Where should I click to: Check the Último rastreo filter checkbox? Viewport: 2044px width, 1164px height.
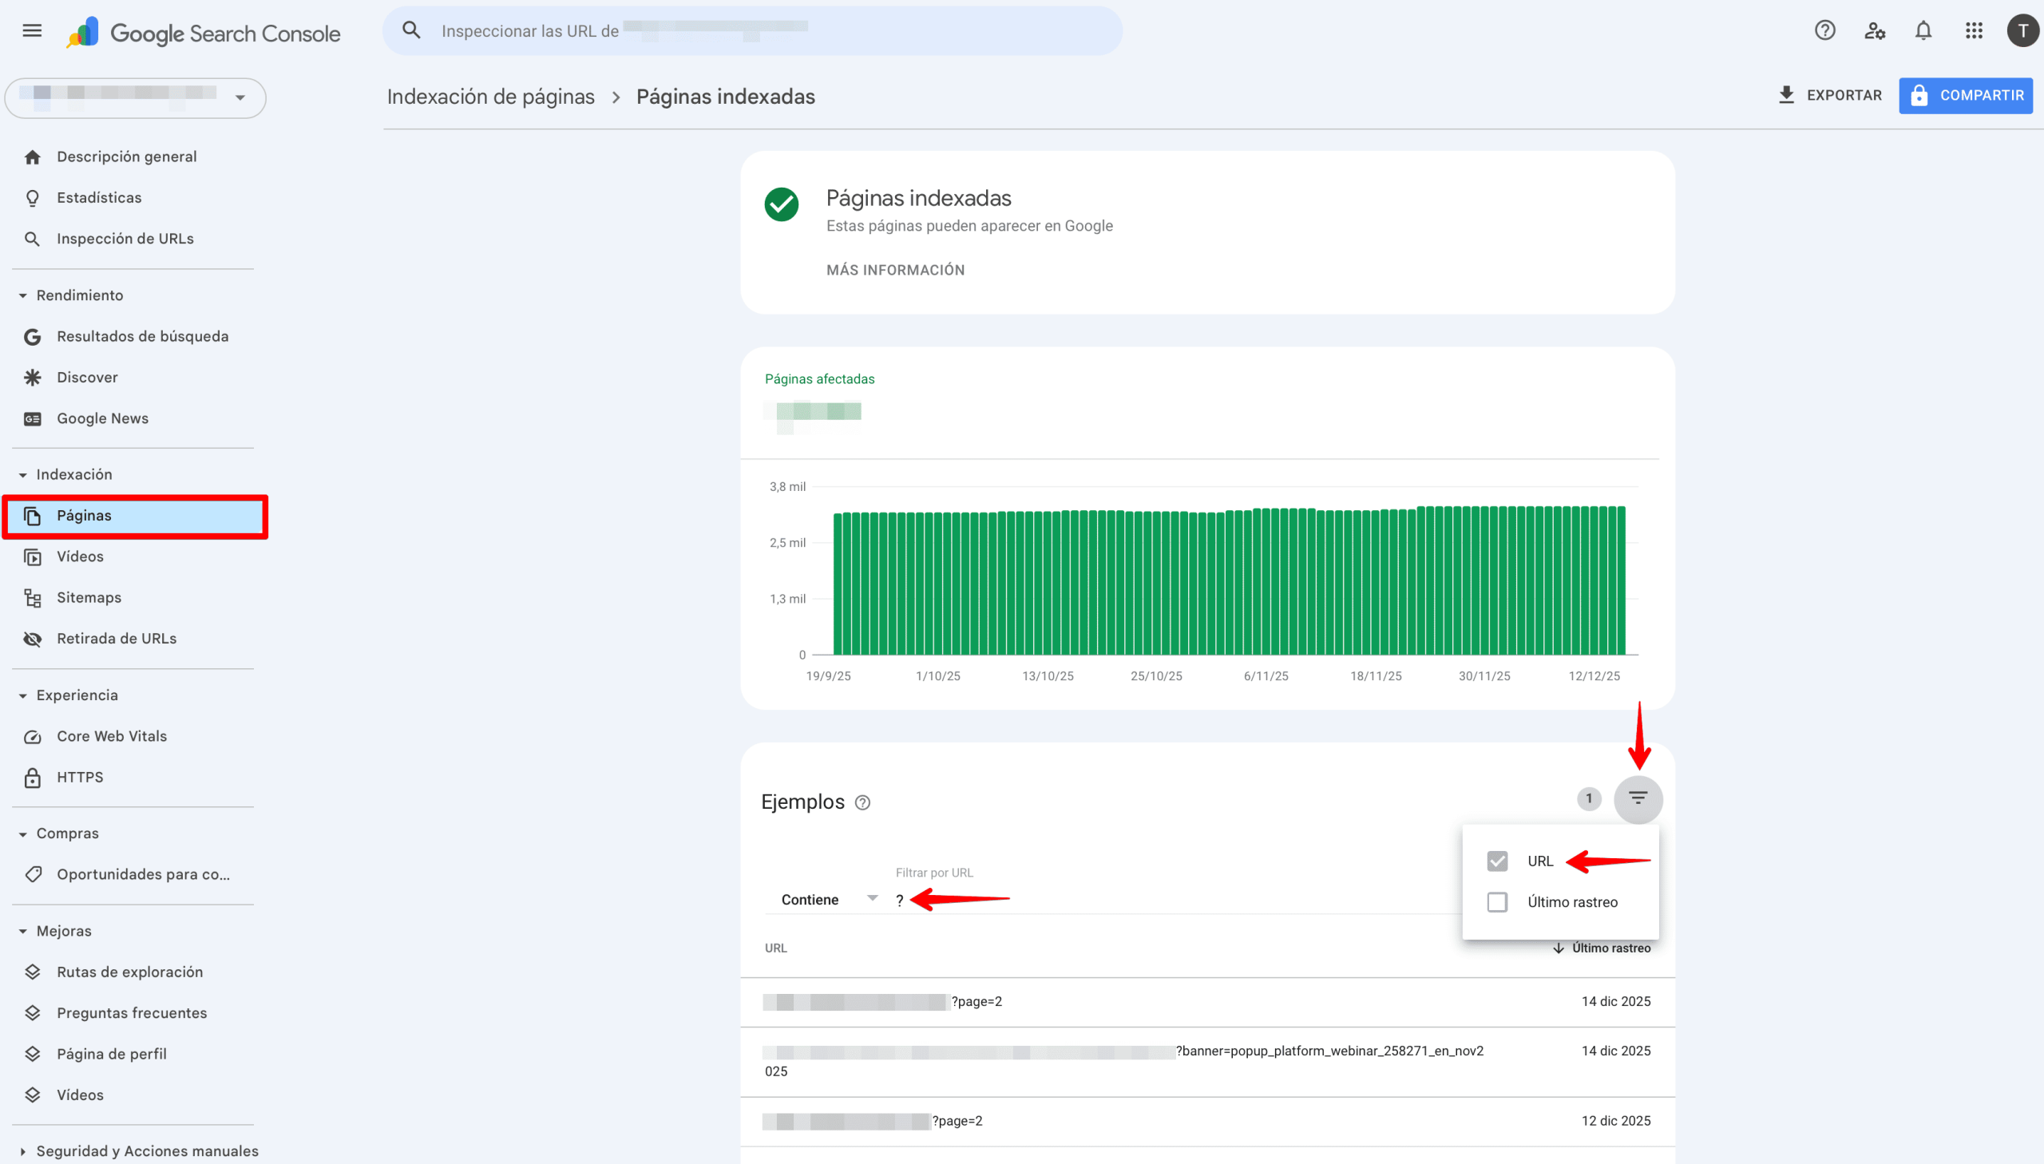pos(1496,902)
